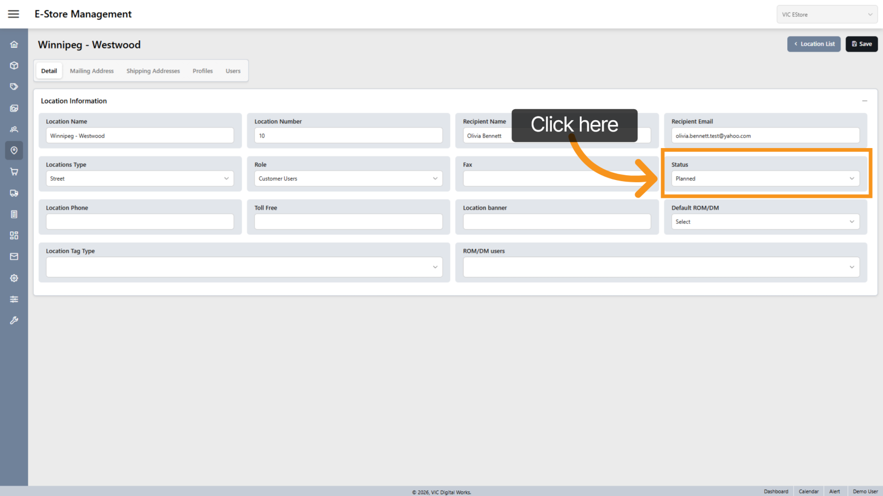Return to Location List
The image size is (883, 496).
click(x=814, y=44)
